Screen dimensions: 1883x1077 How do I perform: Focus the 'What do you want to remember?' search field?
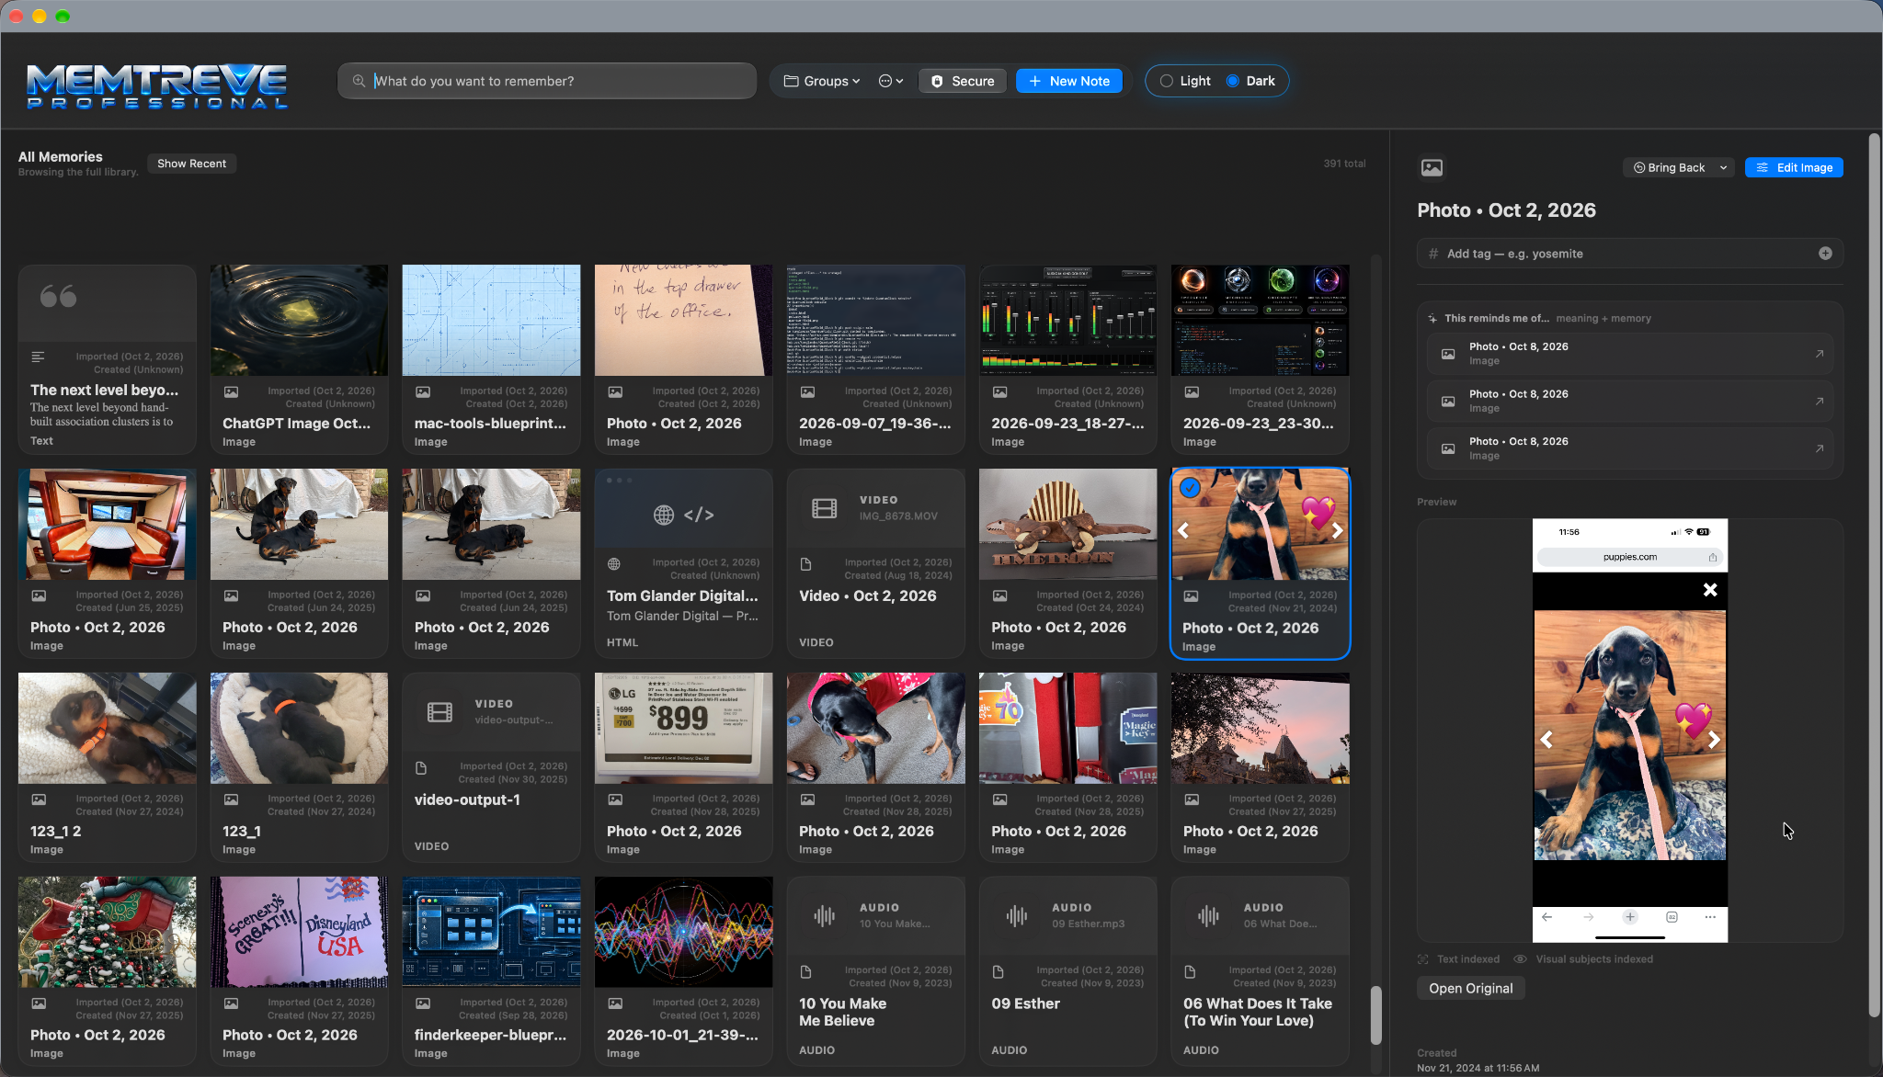click(x=547, y=81)
